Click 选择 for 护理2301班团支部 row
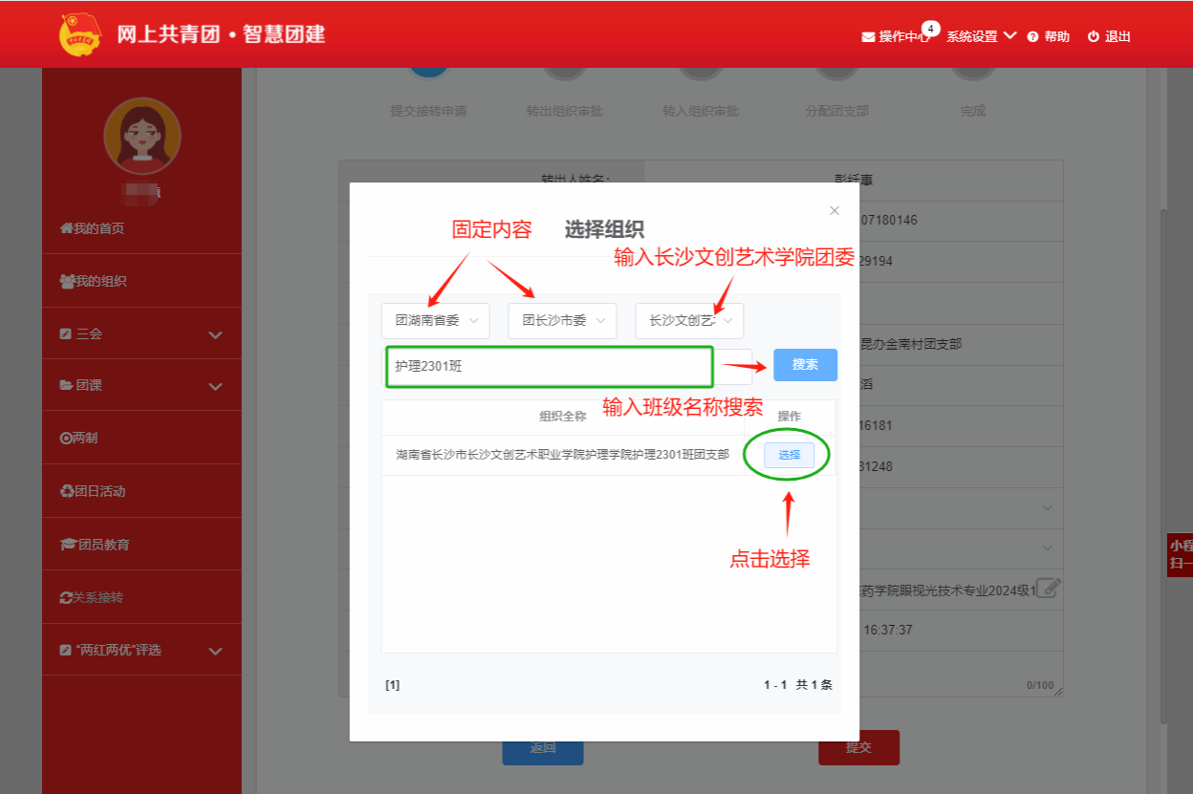Image resolution: width=1193 pixels, height=794 pixels. pos(789,456)
